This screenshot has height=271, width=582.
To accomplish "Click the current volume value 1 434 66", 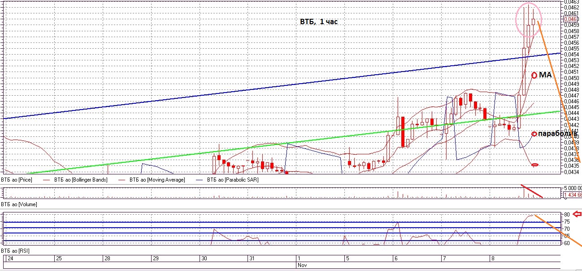I will 573,195.
